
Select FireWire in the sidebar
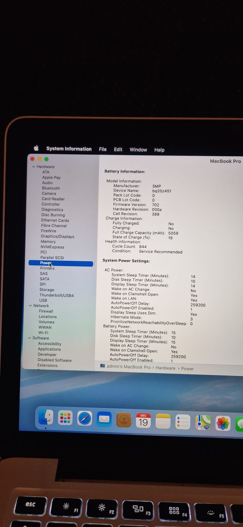pos(49,231)
